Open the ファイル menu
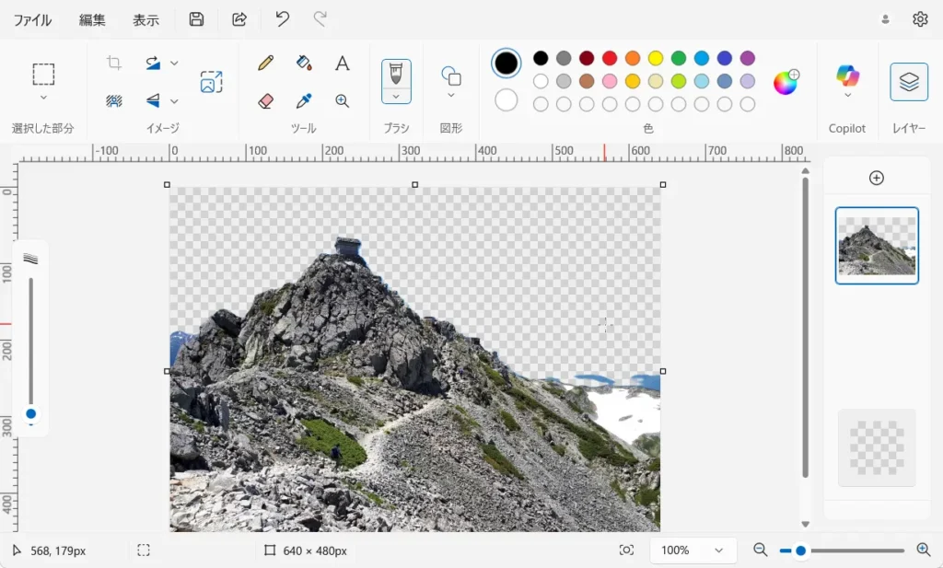The image size is (943, 568). click(32, 19)
